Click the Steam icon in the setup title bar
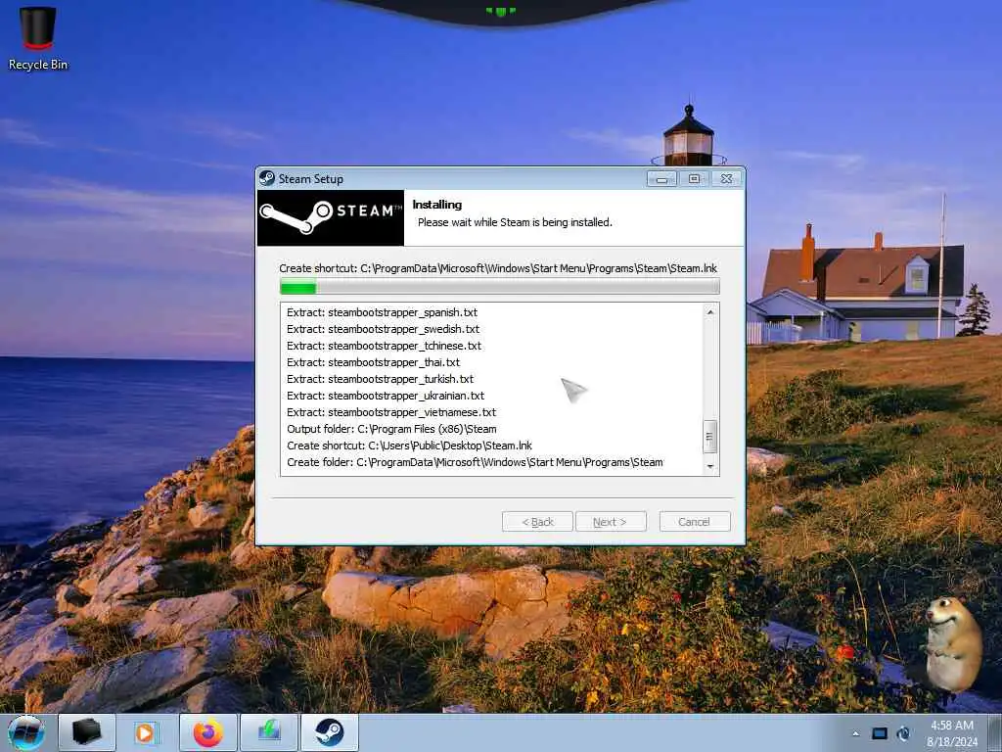1002x752 pixels. [267, 178]
